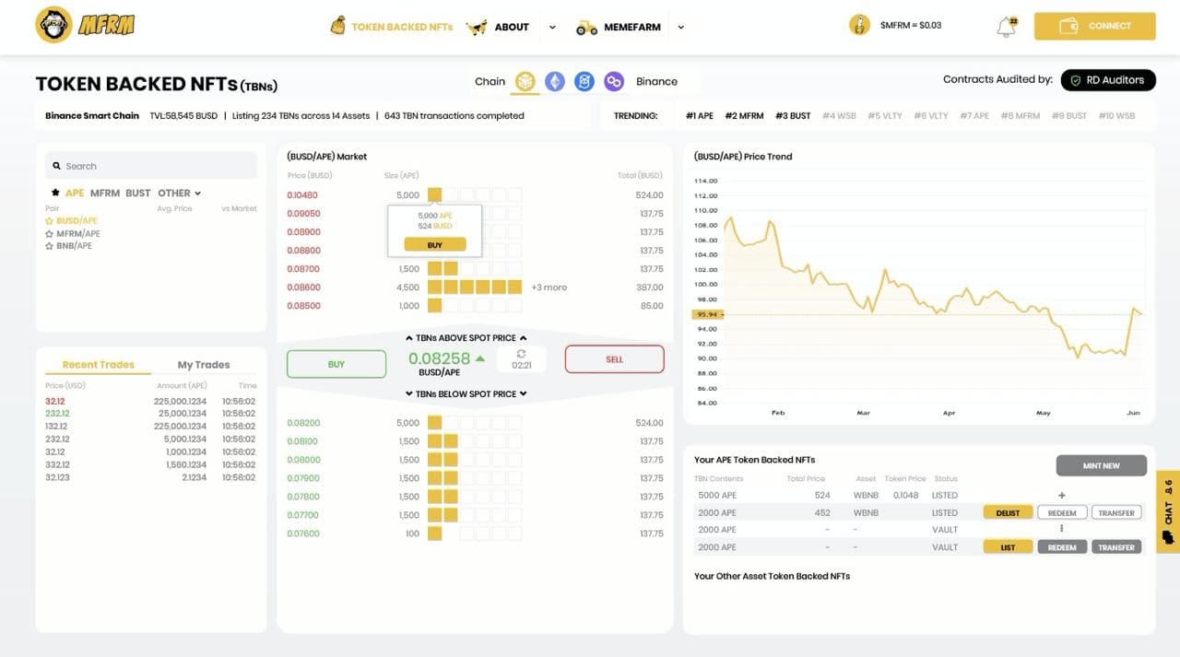Expand the 5000 APE row with plus icon

[1062, 495]
